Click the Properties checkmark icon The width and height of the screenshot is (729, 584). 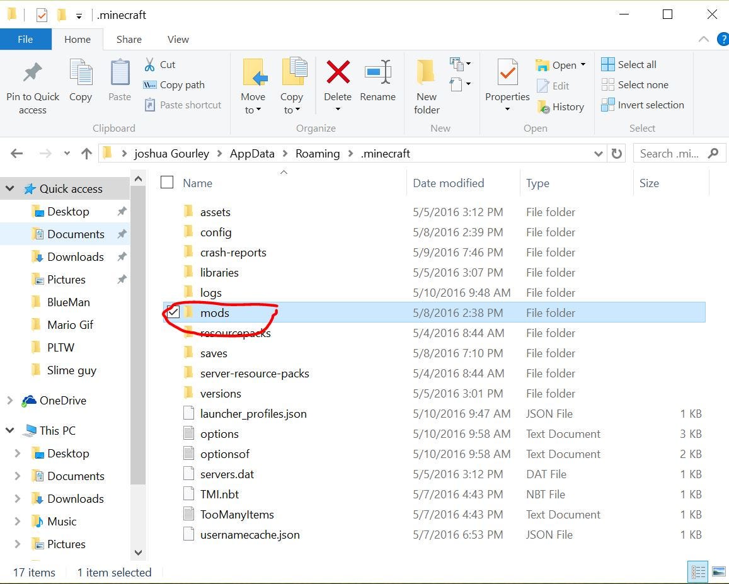(507, 72)
